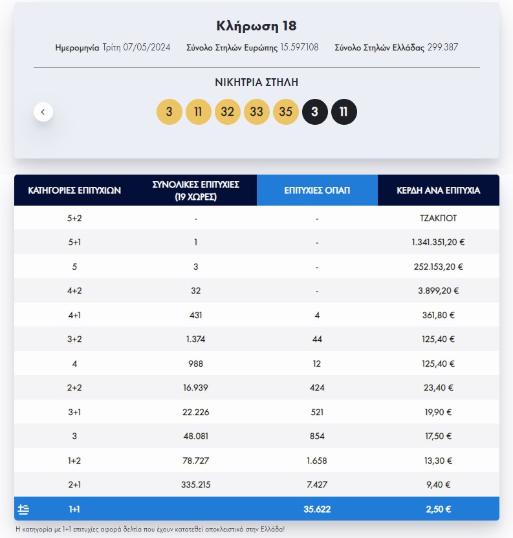Click the black bonus ball numbered 3
513x538 pixels.
click(x=315, y=112)
